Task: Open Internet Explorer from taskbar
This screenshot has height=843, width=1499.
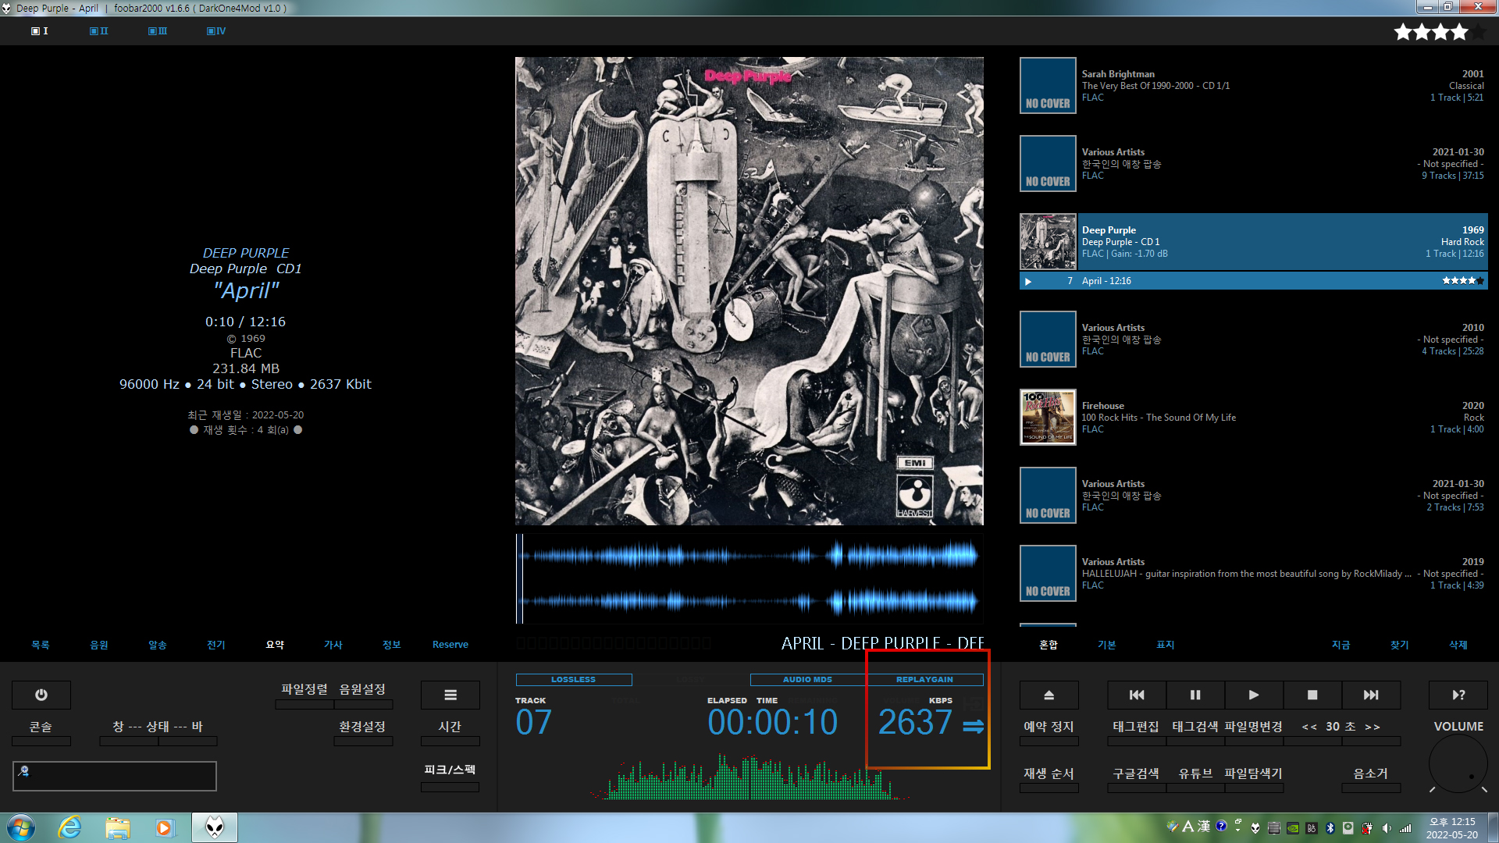Action: 70,827
